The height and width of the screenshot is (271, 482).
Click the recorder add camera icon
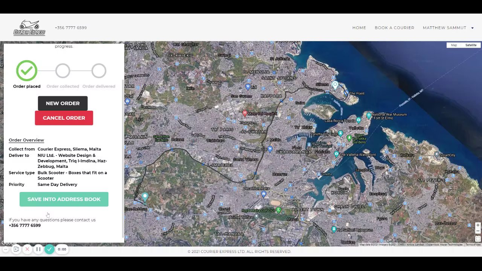pos(16,249)
